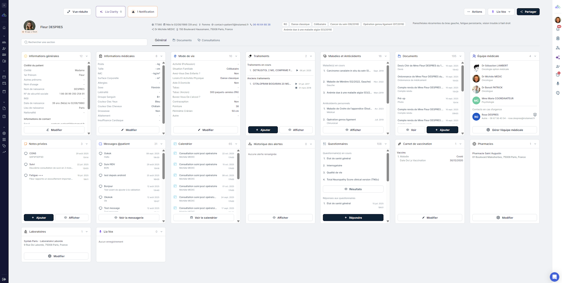Click the phone number 06 46 64 68 38
The width and height of the screenshot is (562, 283).
point(262,25)
